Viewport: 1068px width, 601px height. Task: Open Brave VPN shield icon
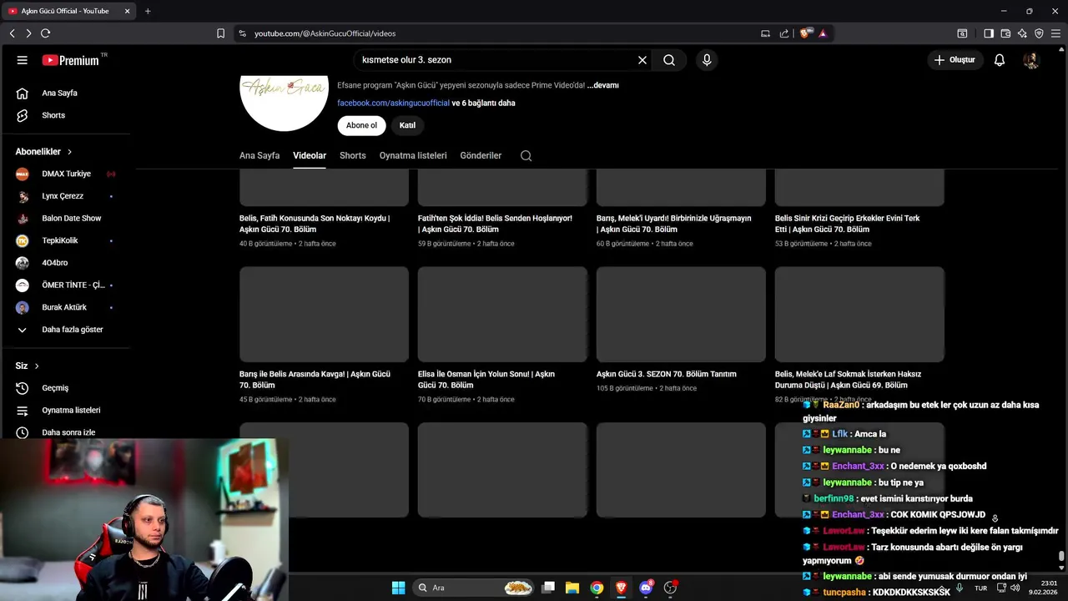point(1039,33)
